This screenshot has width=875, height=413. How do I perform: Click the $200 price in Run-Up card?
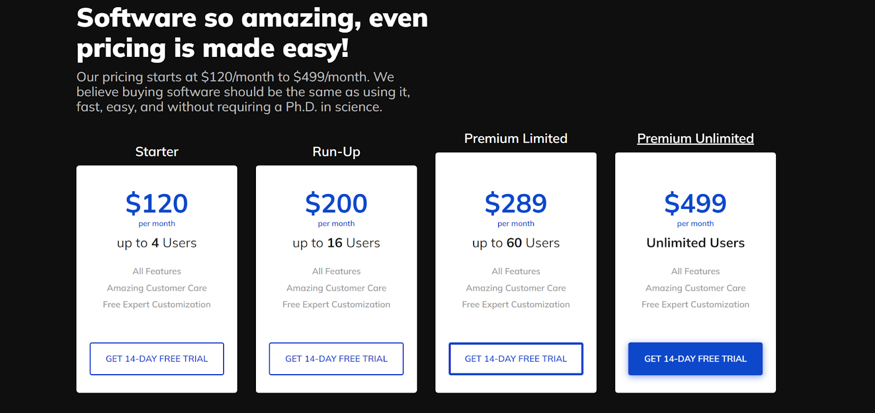click(x=336, y=203)
